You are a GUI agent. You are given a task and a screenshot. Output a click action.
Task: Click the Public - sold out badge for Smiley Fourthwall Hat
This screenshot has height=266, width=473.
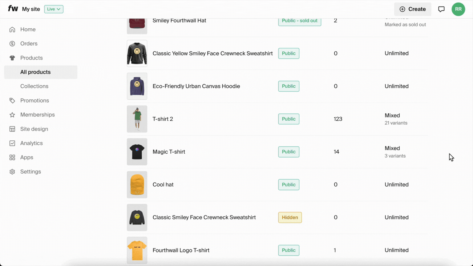(299, 20)
